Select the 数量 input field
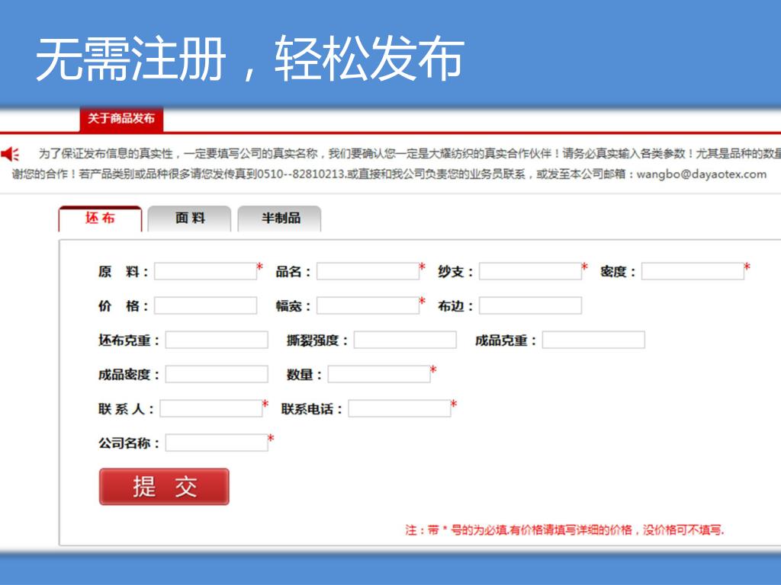This screenshot has height=585, width=781. (379, 375)
